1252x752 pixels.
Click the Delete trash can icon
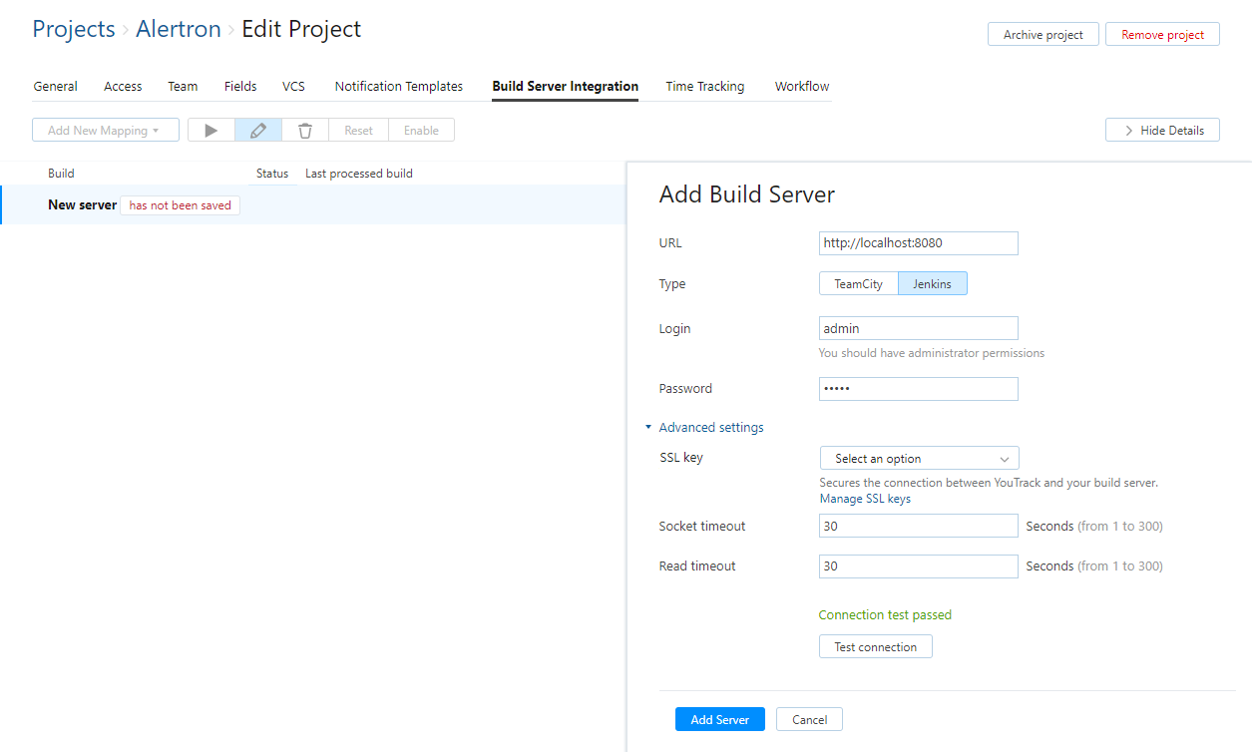tap(305, 131)
